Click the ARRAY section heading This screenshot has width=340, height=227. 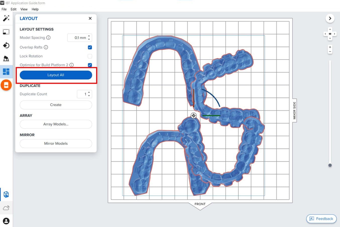[26, 116]
